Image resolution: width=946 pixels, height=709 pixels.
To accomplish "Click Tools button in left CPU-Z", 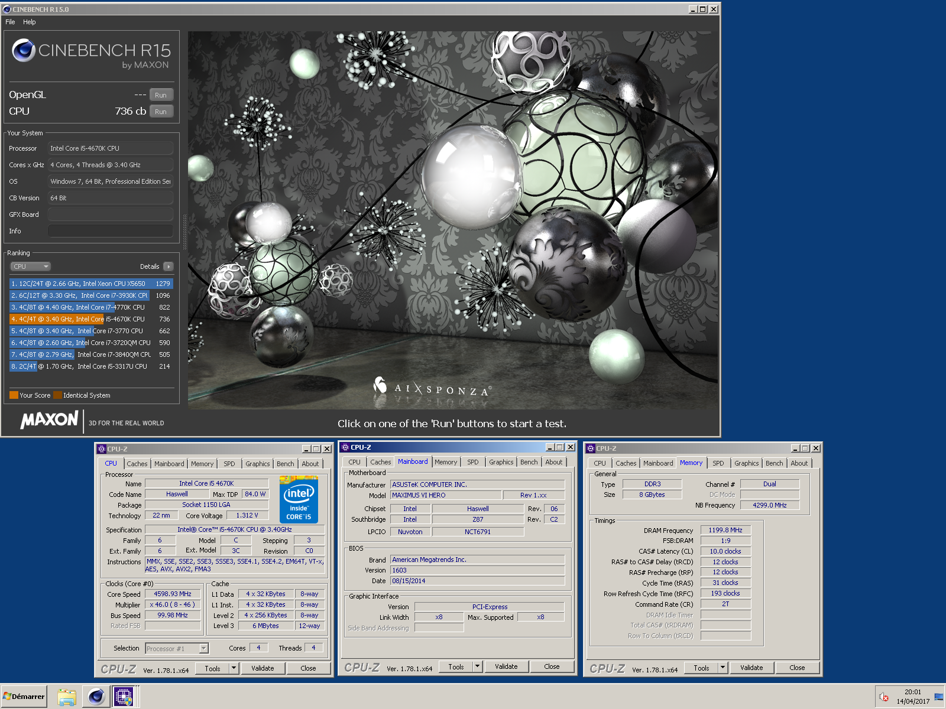I will click(212, 668).
